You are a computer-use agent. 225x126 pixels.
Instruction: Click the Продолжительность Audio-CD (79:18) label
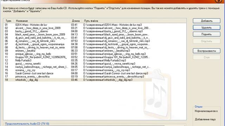coord(27,124)
